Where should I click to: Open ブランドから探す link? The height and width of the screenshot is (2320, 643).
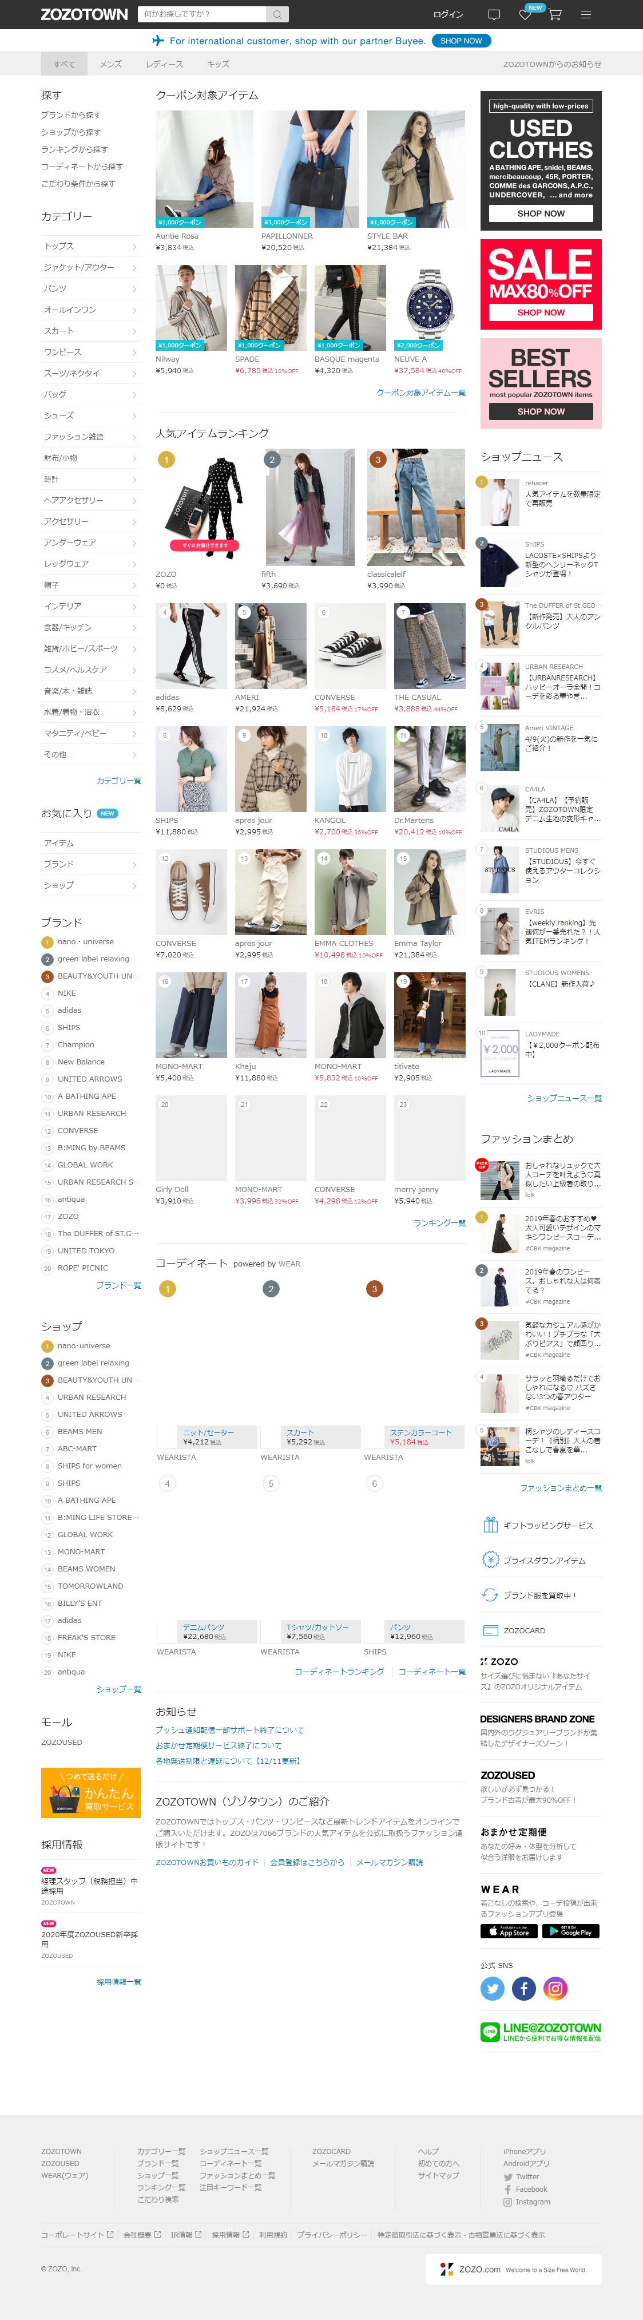(70, 115)
